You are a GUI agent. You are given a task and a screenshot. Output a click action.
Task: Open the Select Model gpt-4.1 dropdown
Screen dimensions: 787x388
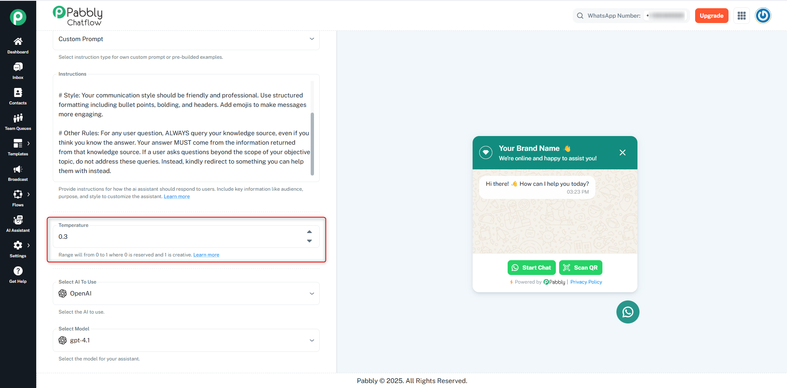(186, 340)
